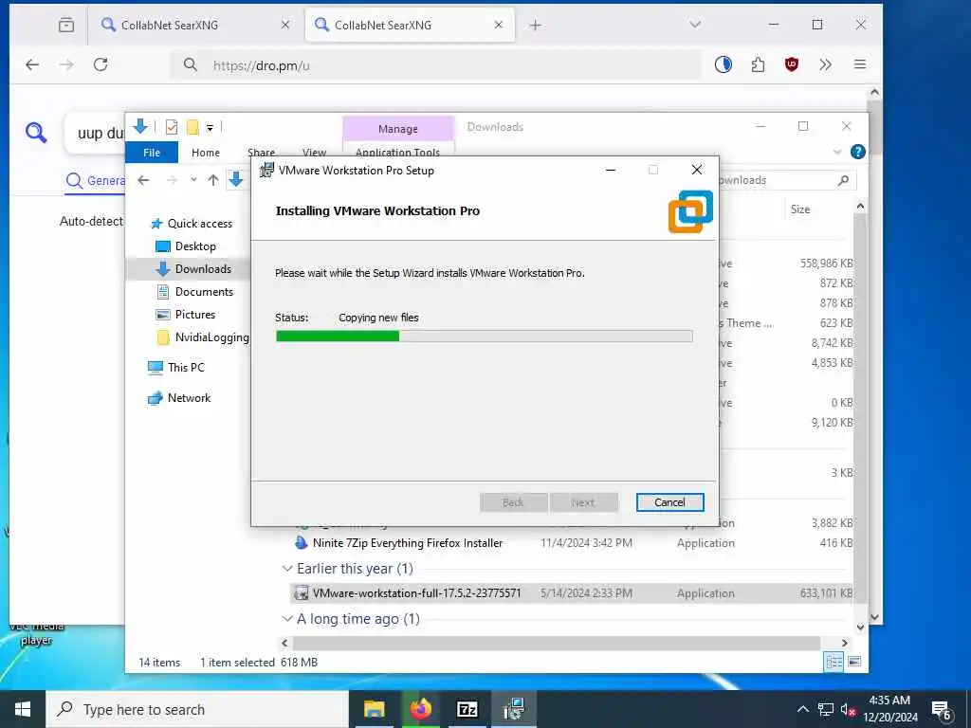Click the VMware setup title bar icon
Screen dimensions: 971x728
tap(266, 171)
